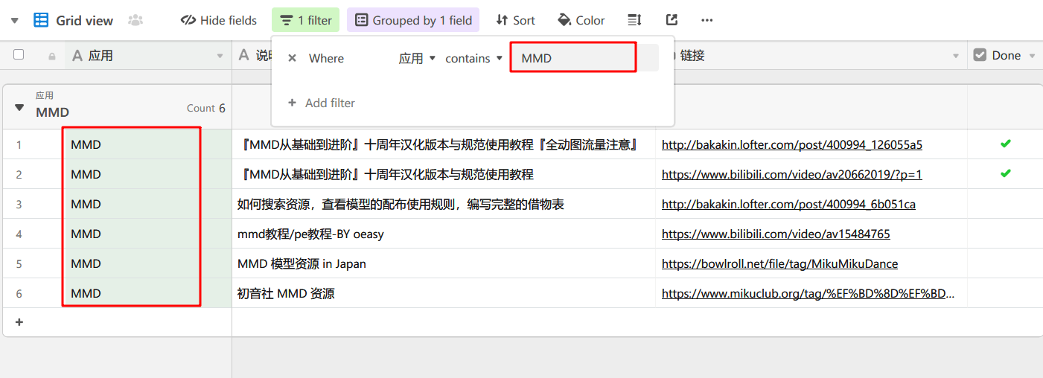
Task: Collapse the MMD group triangle
Action: point(19,107)
